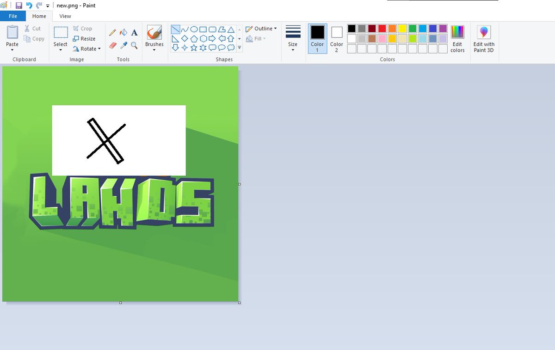Open the File menu

click(x=13, y=16)
